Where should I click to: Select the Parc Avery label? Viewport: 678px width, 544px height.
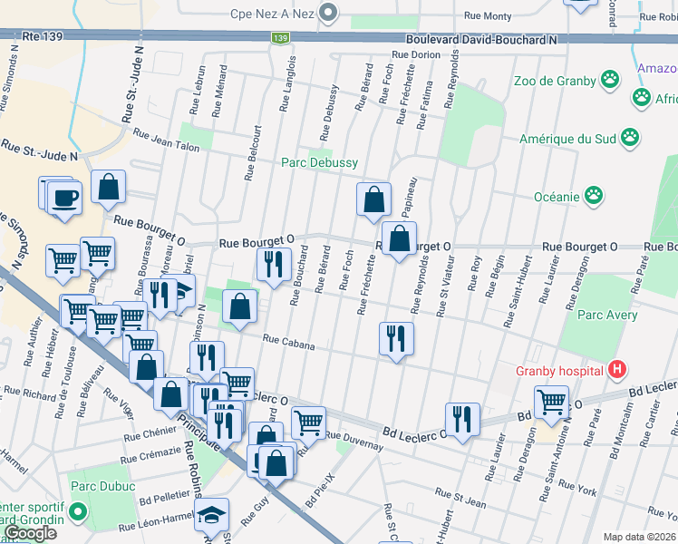(607, 315)
